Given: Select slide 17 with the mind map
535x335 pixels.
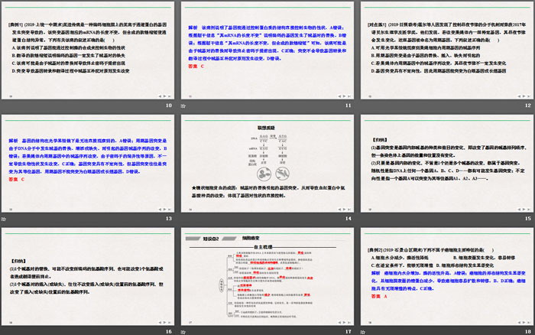Looking at the screenshot, I should tap(267, 275).
